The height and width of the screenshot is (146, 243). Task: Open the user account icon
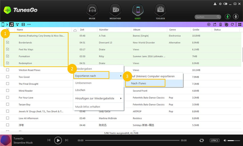[x=215, y=4]
